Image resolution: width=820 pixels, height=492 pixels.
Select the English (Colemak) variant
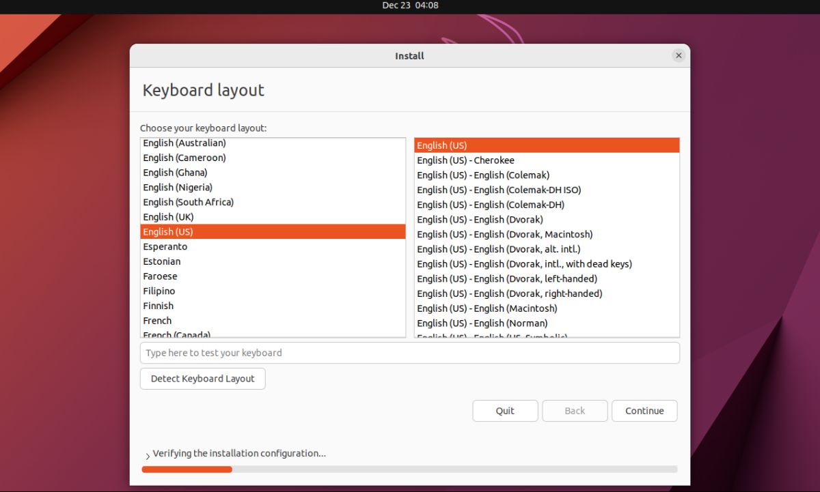pyautogui.click(x=484, y=175)
